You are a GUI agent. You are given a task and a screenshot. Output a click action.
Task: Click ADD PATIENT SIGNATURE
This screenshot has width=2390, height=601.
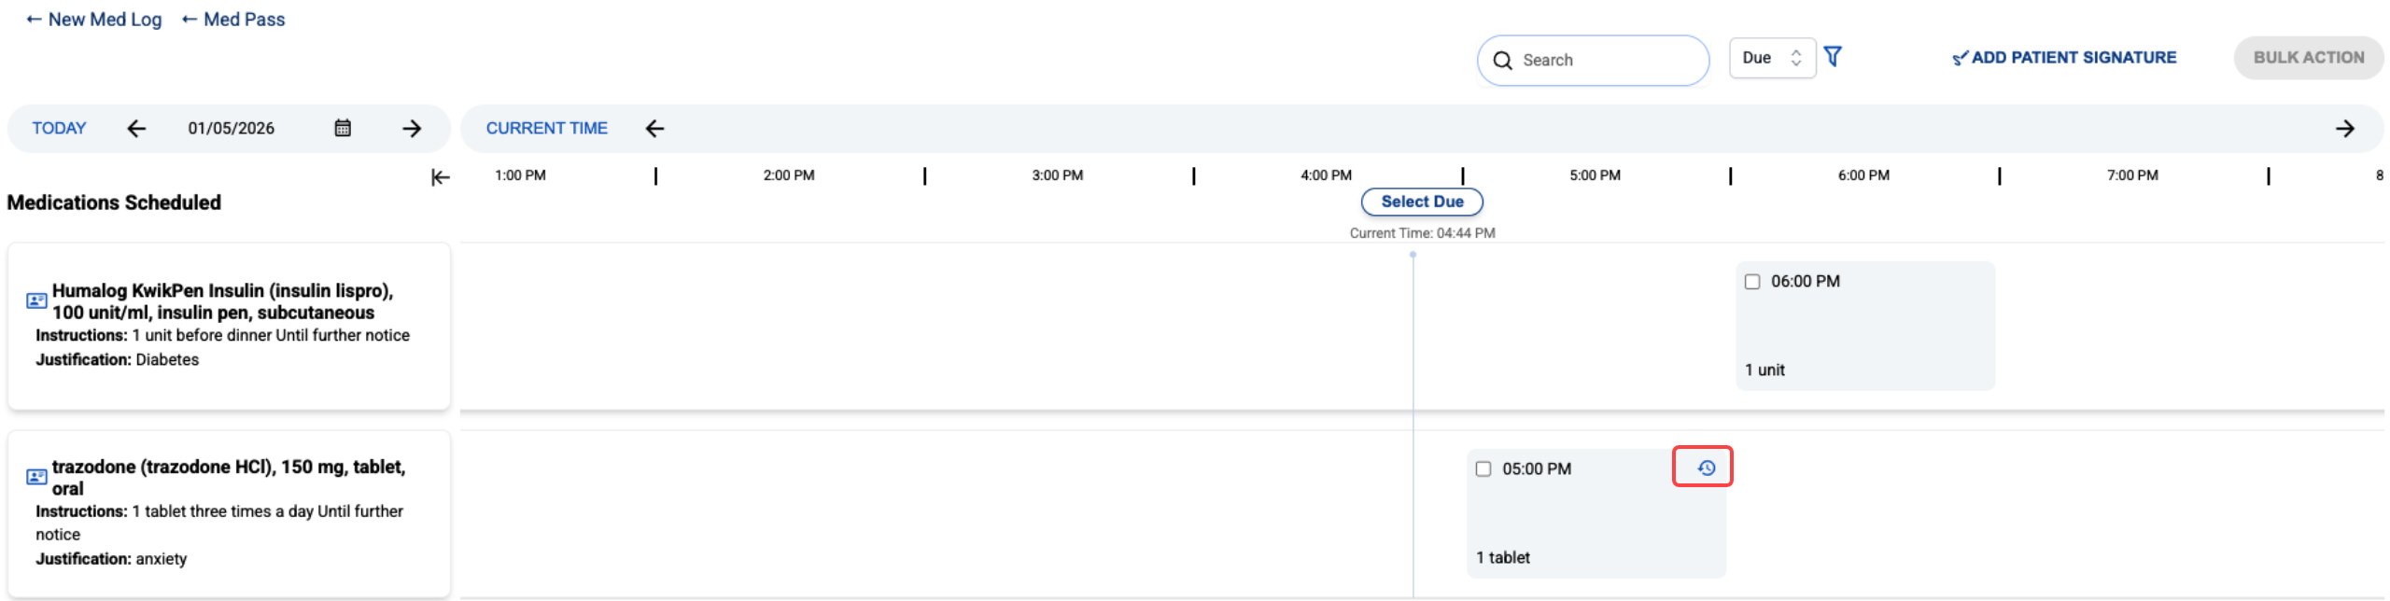tap(2064, 58)
